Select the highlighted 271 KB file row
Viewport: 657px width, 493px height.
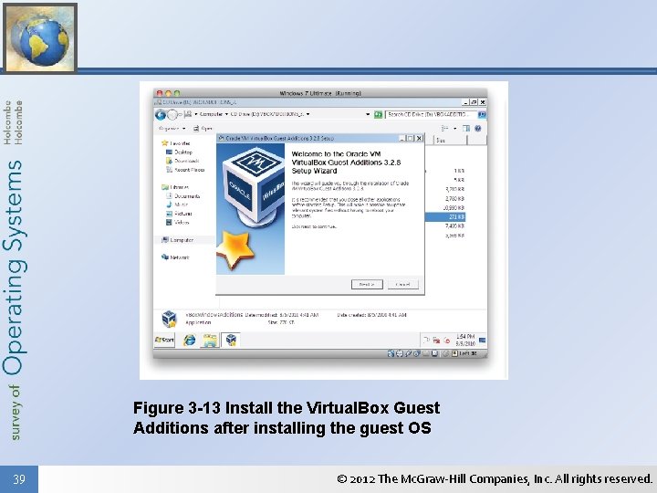[445, 217]
